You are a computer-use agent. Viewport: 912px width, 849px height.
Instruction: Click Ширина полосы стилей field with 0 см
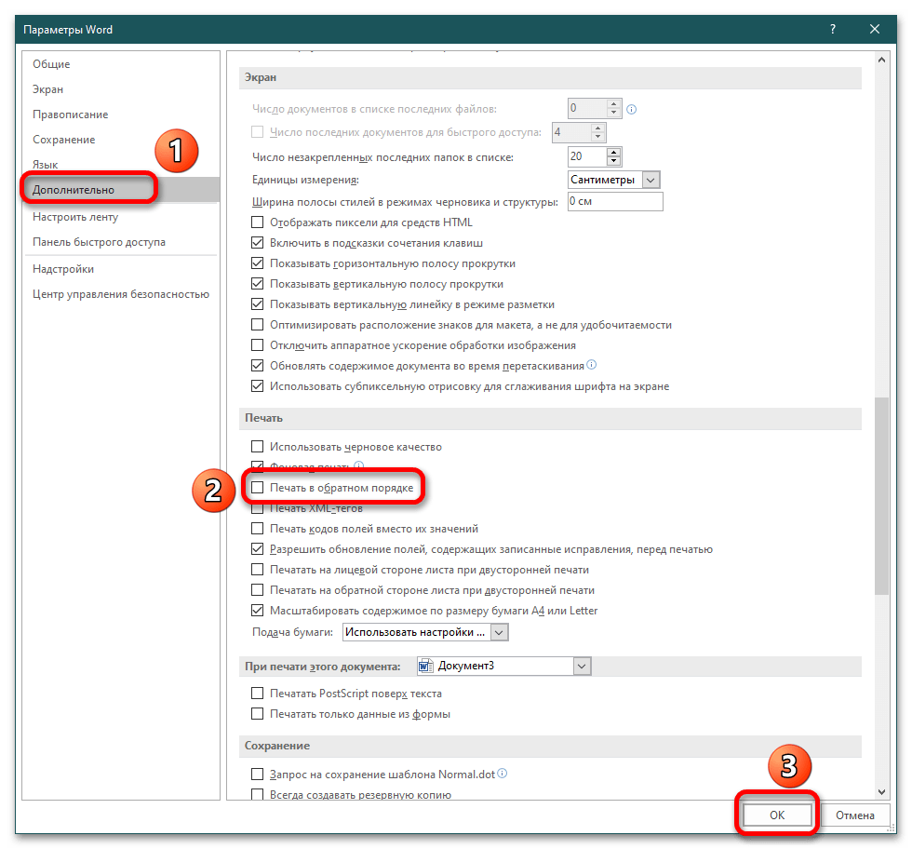615,201
